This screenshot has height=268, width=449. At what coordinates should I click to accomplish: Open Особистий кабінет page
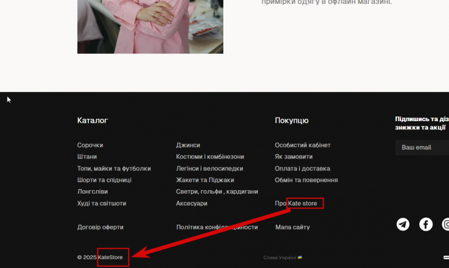[x=303, y=145]
